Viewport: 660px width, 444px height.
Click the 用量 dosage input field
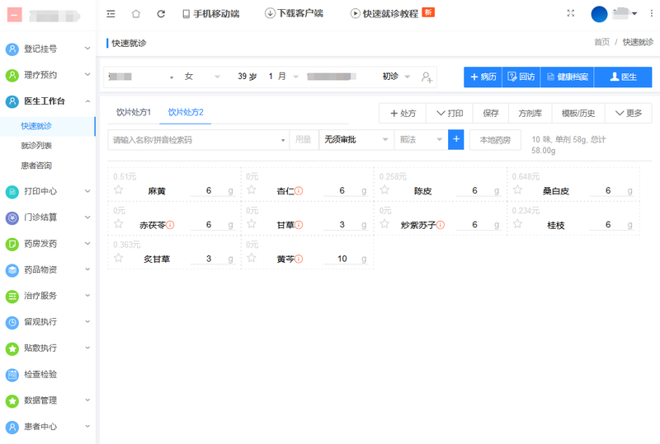[x=304, y=139]
